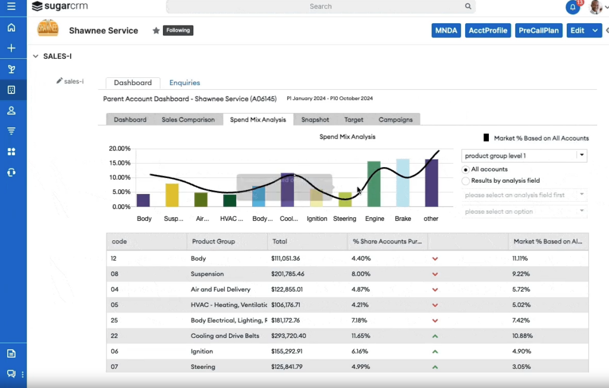
Task: Go to Home via sidebar house icon
Action: coord(11,28)
